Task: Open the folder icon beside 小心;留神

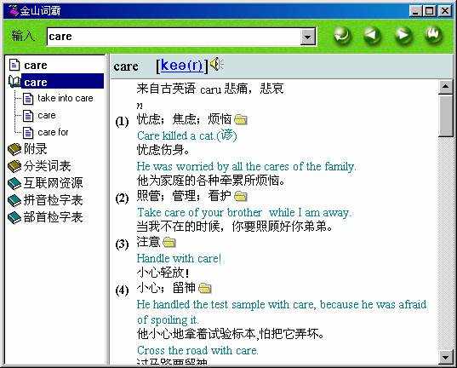Action: tap(204, 288)
